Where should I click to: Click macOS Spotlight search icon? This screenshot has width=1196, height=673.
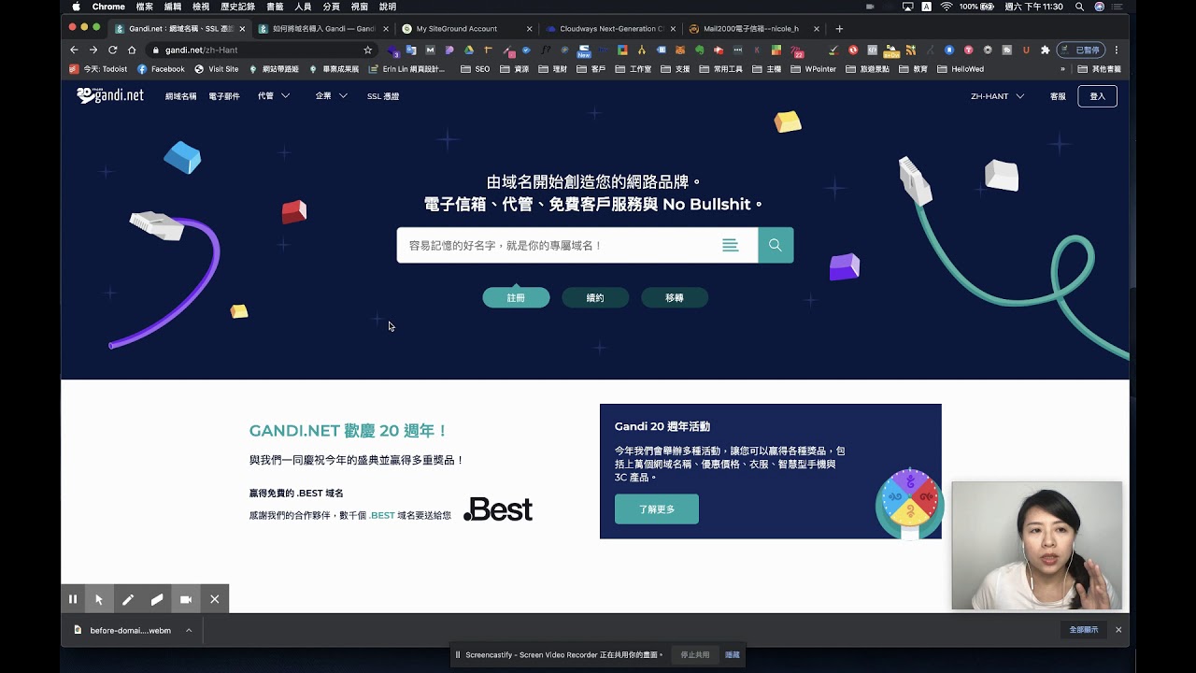click(x=1079, y=7)
